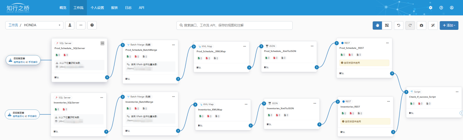Take a workflow snapshot with camera icon
Screen dimensions: 463x140
[421, 25]
